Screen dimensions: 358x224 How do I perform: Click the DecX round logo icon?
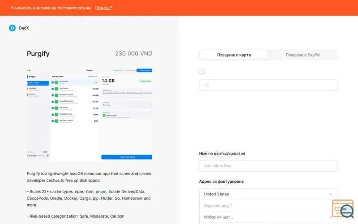[13, 28]
